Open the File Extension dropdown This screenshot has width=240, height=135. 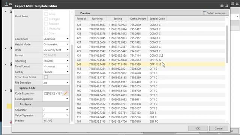click(x=56, y=82)
